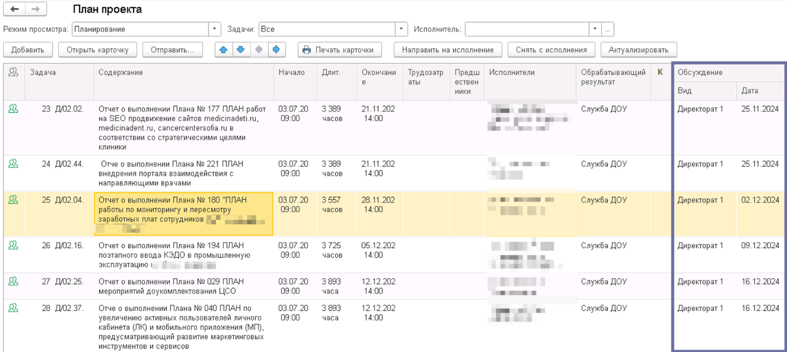Select task cell 26 Д/02.16.
The image size is (787, 352).
pyautogui.click(x=59, y=255)
